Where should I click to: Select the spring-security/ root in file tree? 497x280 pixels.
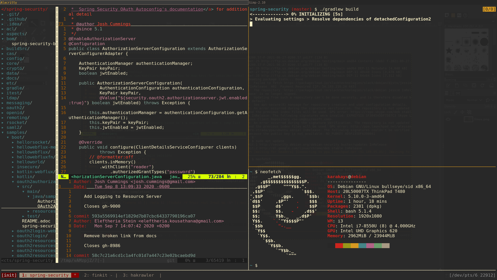tap(25, 9)
